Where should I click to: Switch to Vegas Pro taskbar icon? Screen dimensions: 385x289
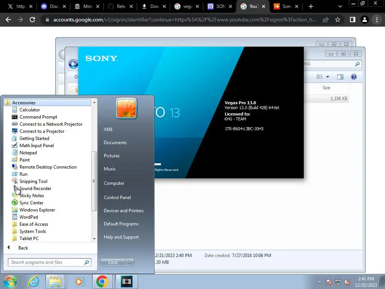tap(126, 281)
